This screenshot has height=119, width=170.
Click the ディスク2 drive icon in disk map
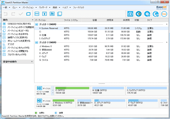click(x=39, y=100)
